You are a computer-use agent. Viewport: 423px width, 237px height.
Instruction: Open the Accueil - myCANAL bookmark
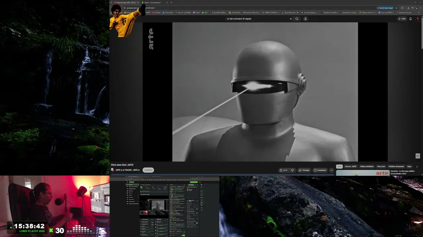pyautogui.click(x=183, y=13)
